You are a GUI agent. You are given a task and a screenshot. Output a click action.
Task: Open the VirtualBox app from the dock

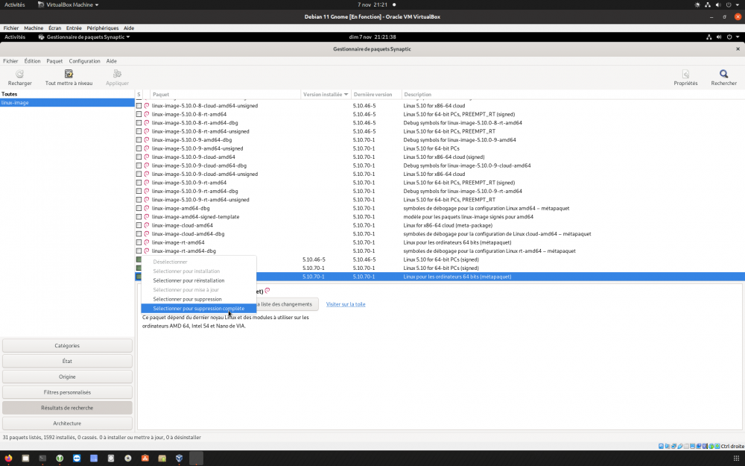[179, 459]
